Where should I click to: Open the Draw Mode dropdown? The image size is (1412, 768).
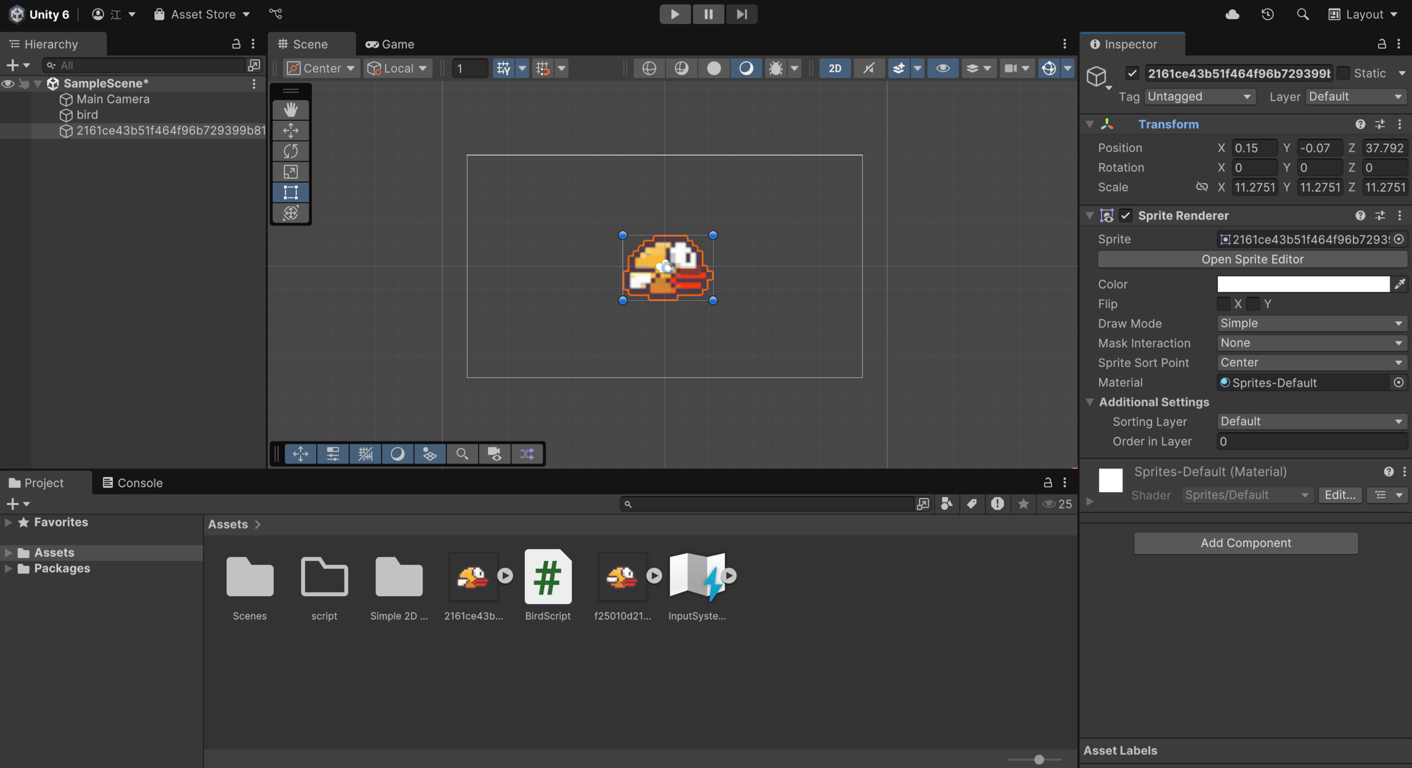1311,323
